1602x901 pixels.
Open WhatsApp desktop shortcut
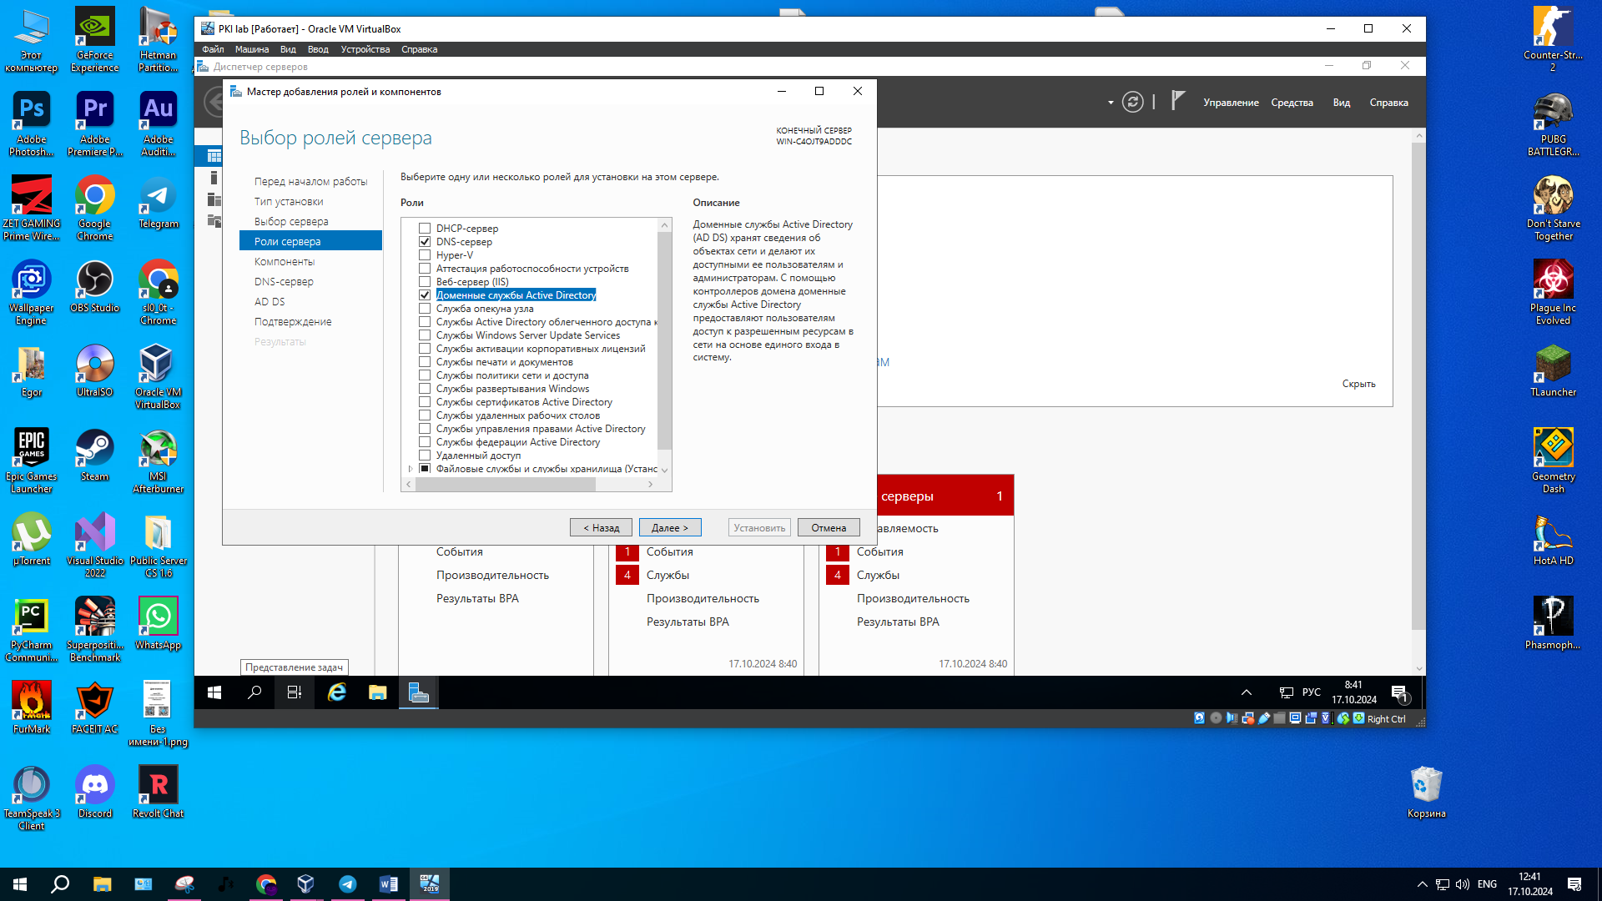159,624
